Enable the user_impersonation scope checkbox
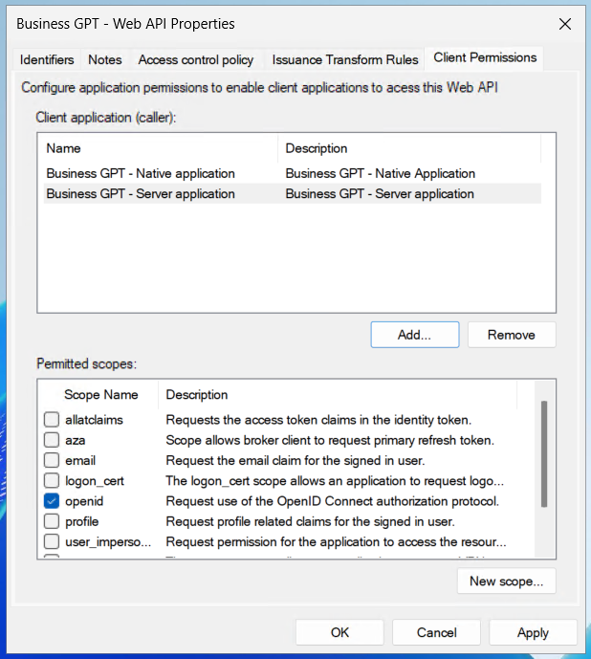 click(52, 541)
